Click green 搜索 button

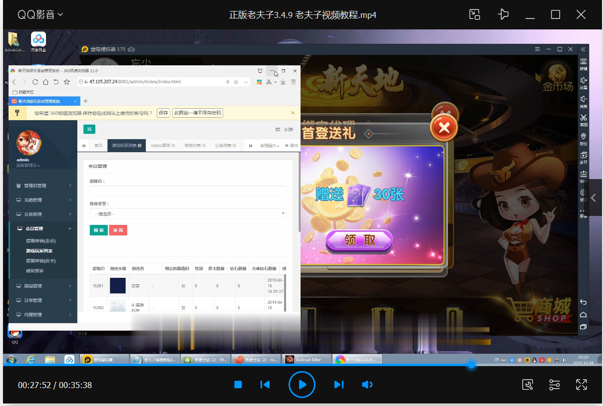click(98, 230)
